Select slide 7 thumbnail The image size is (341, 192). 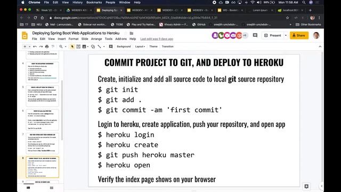[x=42, y=143]
